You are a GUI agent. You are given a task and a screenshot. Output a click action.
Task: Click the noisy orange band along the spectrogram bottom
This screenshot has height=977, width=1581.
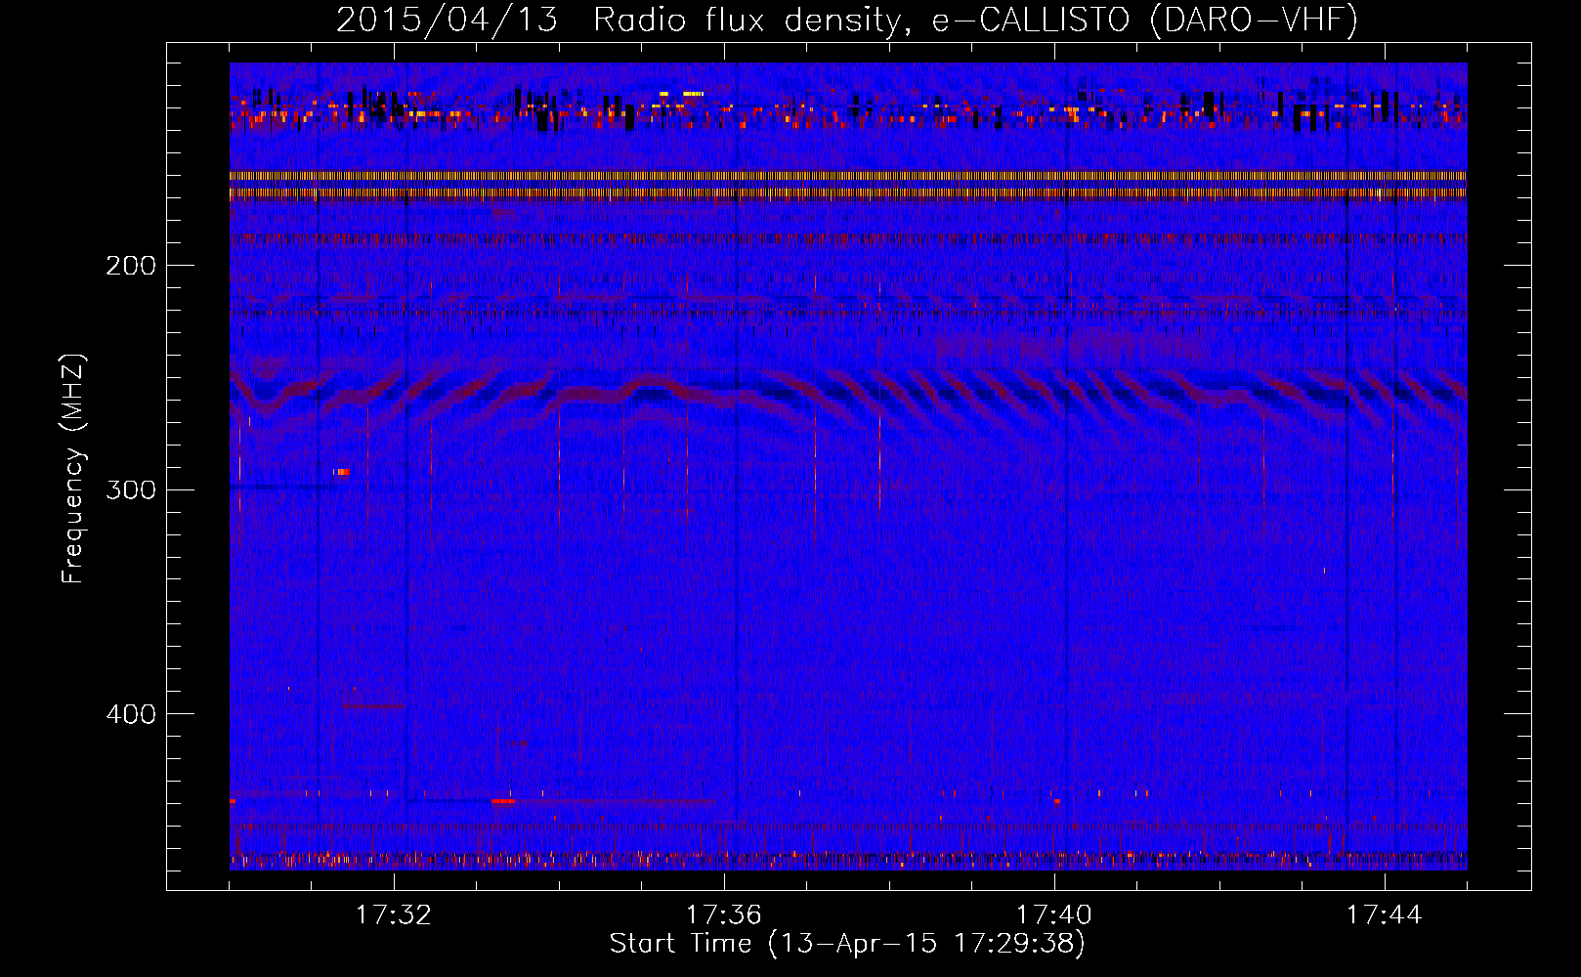[847, 860]
